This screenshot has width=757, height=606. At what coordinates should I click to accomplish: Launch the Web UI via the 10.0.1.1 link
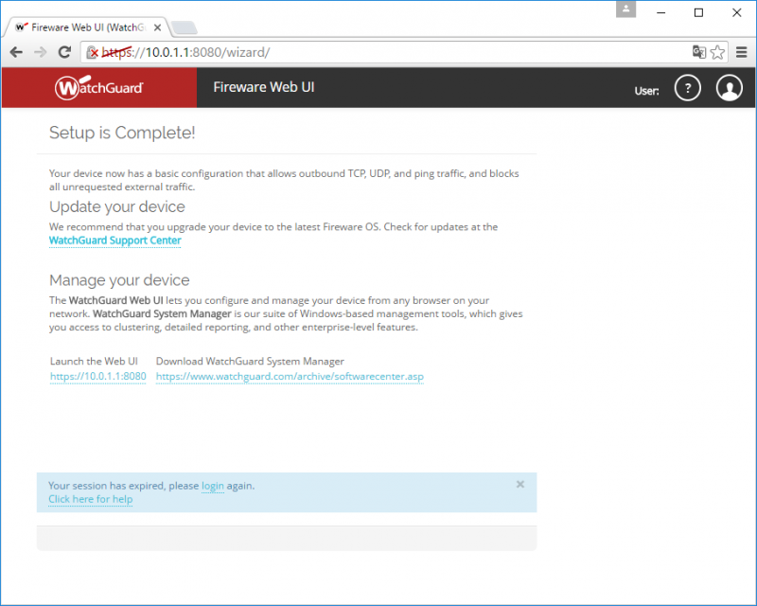click(97, 376)
